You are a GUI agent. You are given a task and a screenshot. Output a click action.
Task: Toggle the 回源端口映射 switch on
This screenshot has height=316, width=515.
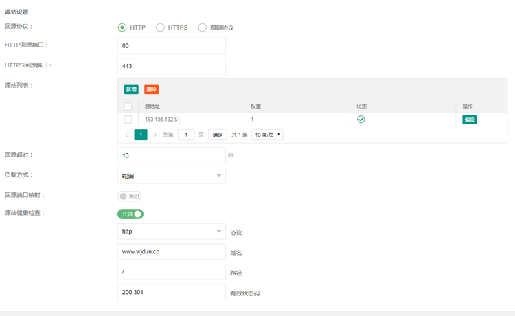point(129,196)
